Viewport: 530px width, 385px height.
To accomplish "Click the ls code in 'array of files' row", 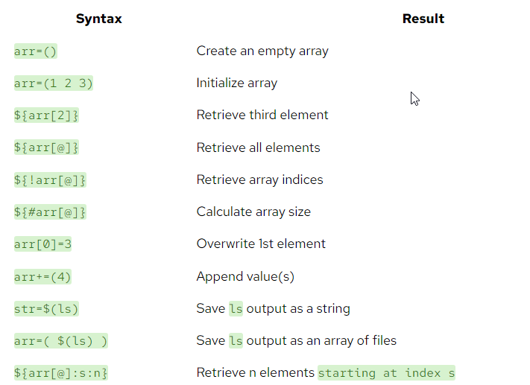I will [236, 340].
